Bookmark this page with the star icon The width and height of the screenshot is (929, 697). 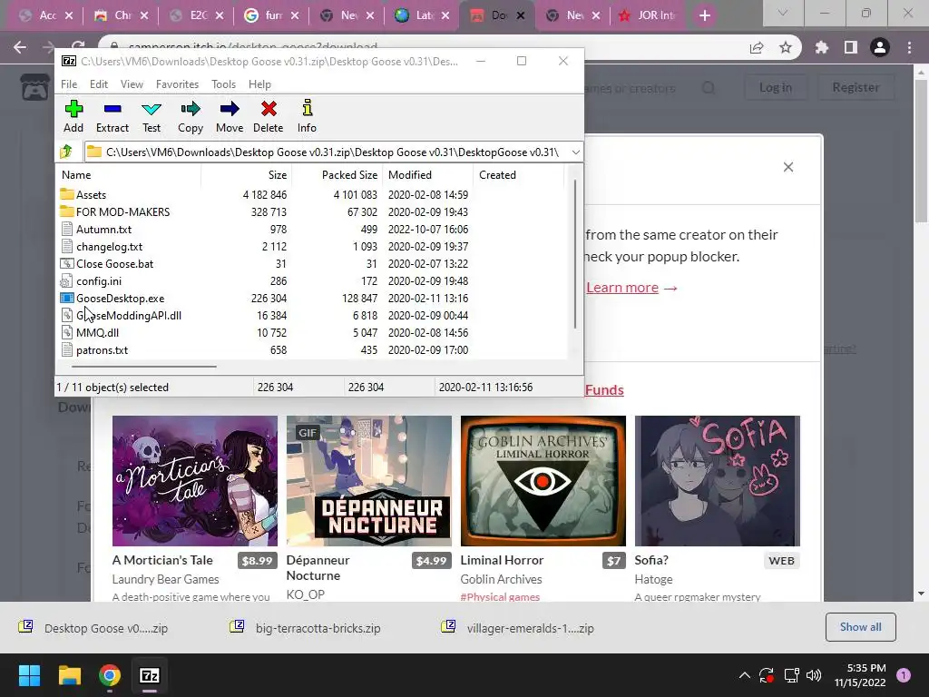click(x=786, y=47)
